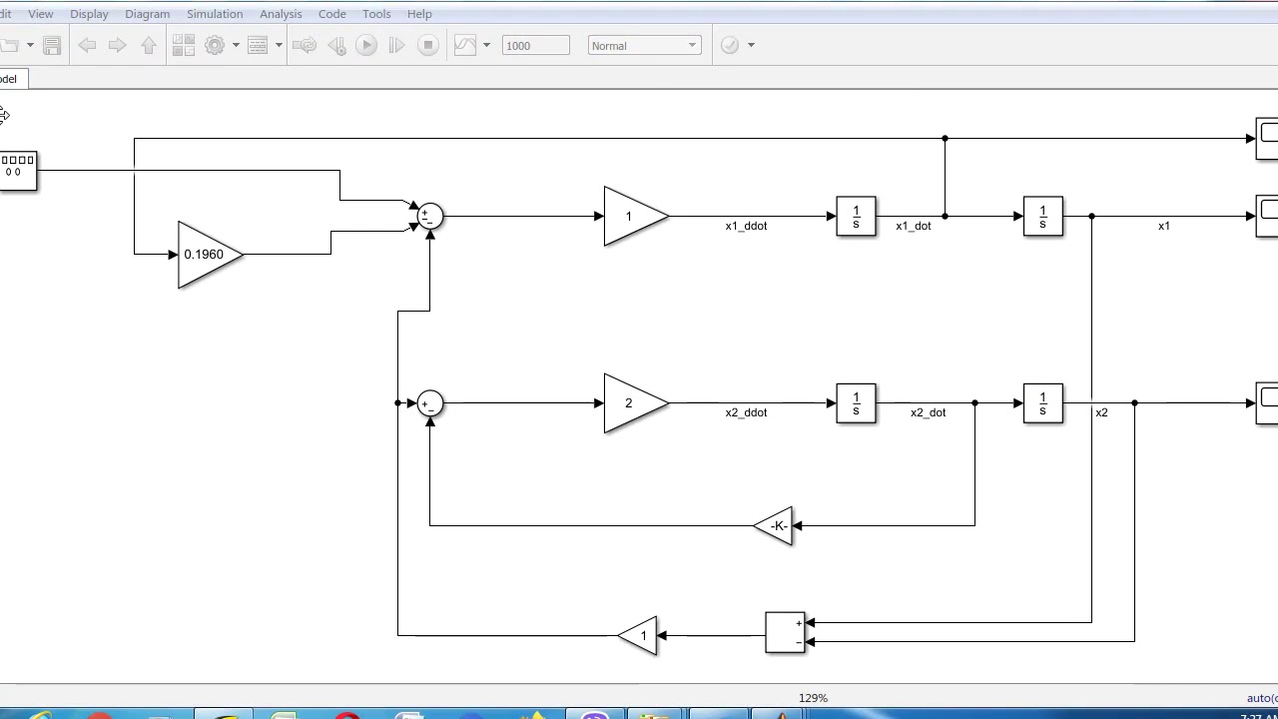Expand the Model Advisor dropdown arrow
The height and width of the screenshot is (719, 1278).
point(751,45)
